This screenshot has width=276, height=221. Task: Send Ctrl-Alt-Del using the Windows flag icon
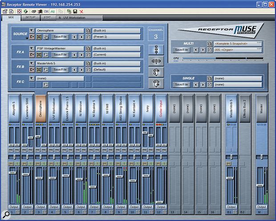(41, 12)
